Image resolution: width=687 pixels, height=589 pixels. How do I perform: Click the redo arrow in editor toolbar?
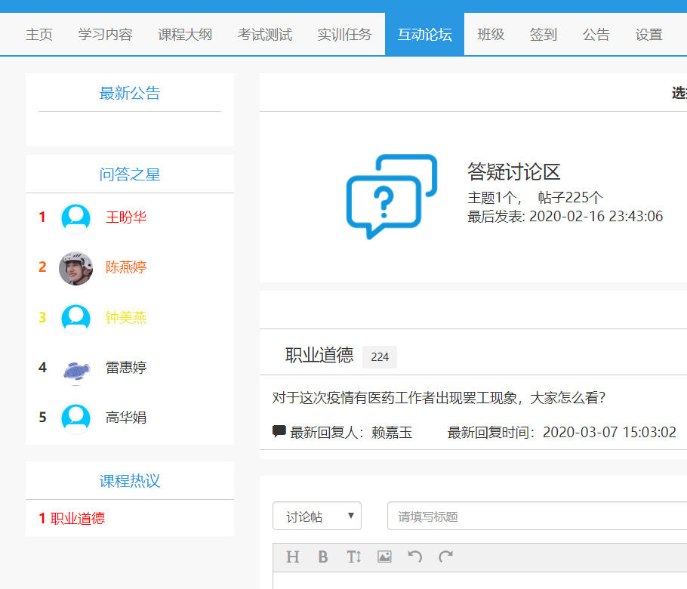pyautogui.click(x=446, y=557)
